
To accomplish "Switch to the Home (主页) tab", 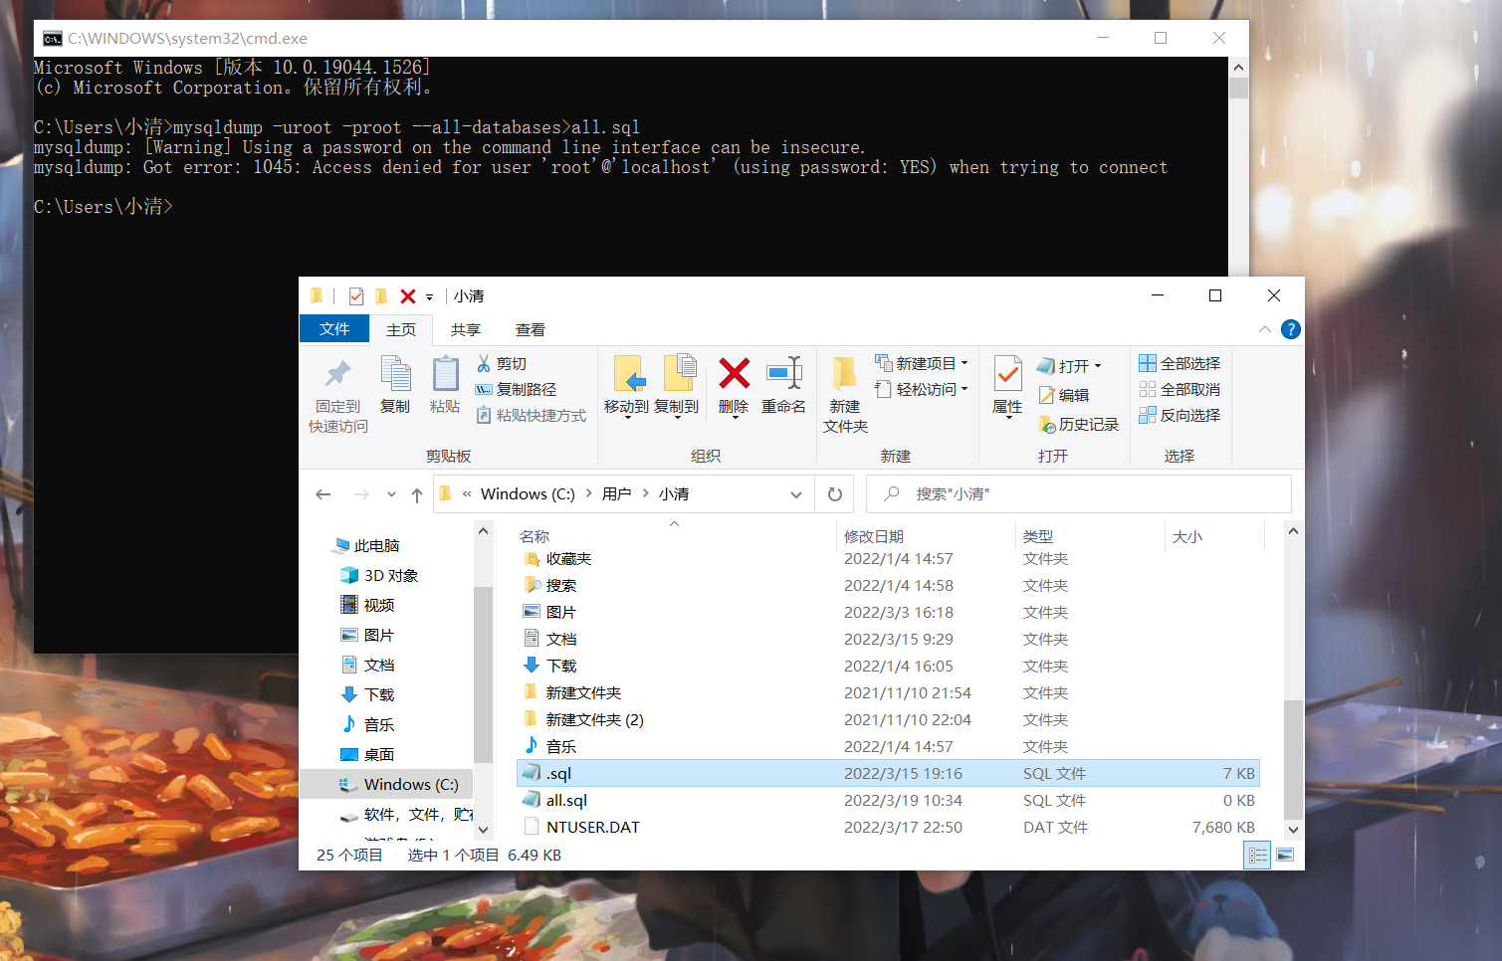I will click(401, 330).
